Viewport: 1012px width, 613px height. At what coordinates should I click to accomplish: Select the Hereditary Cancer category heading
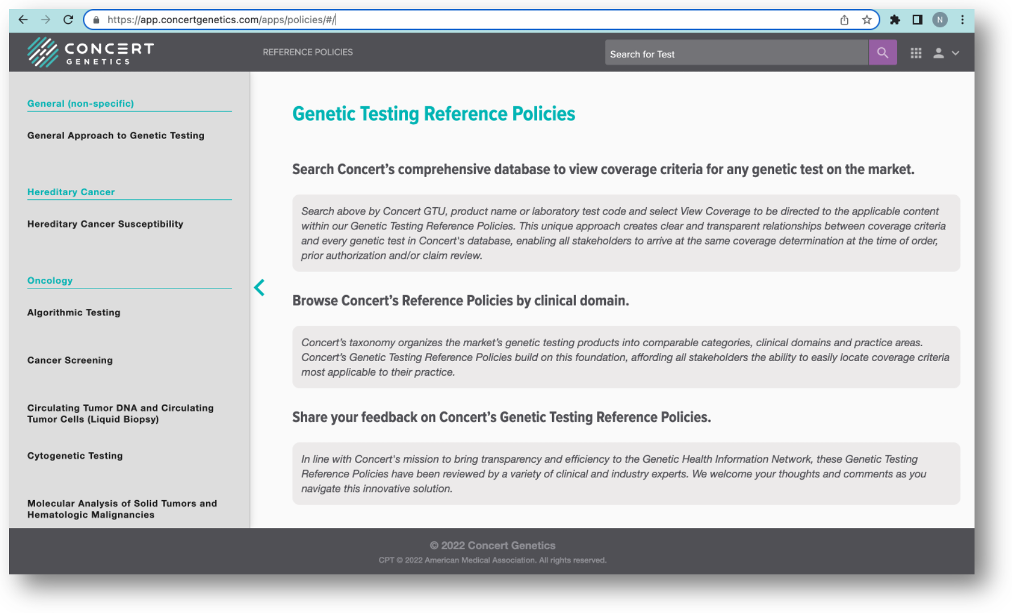click(71, 192)
